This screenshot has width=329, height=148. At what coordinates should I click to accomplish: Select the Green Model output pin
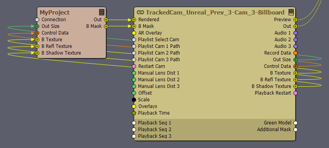[x=295, y=123]
